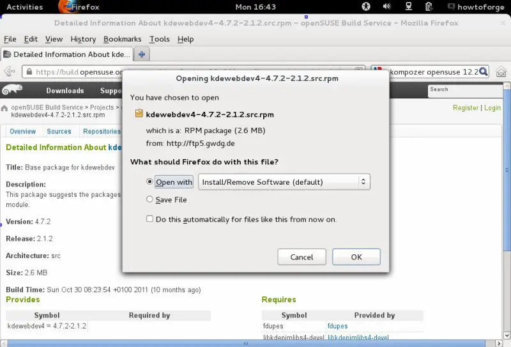Open the Downloads nav item
The height and width of the screenshot is (347, 511).
[65, 91]
